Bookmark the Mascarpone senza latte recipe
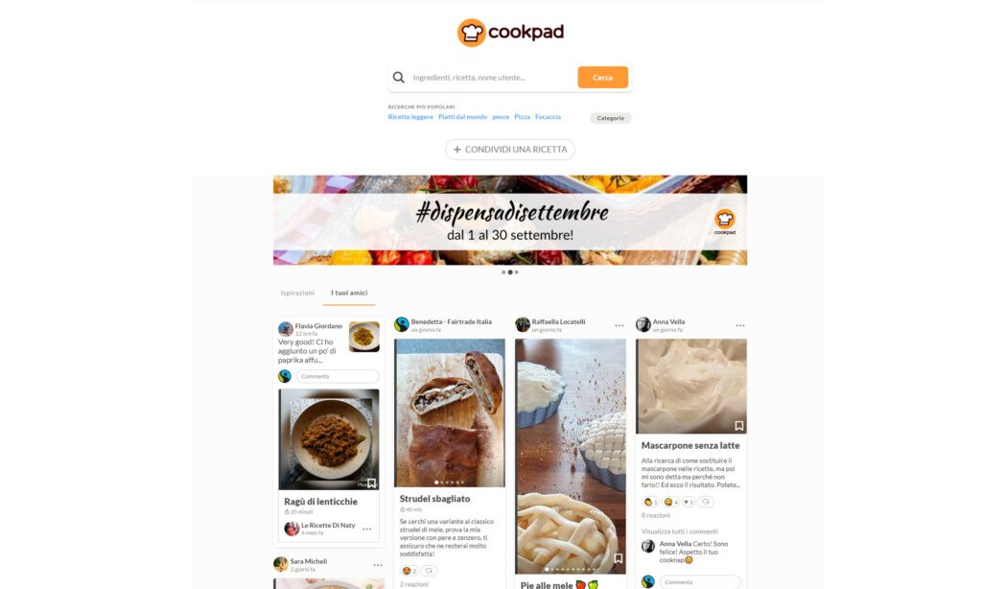The height and width of the screenshot is (589, 982). 739,426
